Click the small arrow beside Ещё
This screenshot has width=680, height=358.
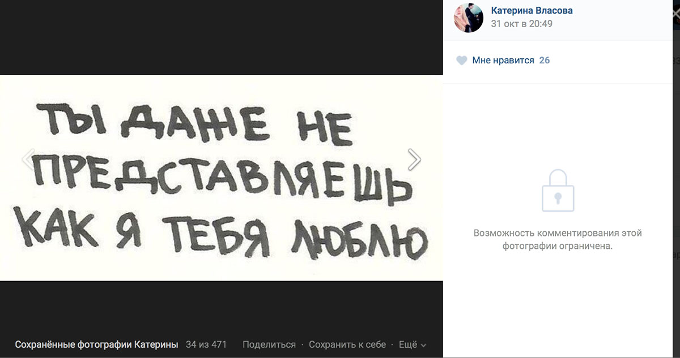pyautogui.click(x=423, y=345)
